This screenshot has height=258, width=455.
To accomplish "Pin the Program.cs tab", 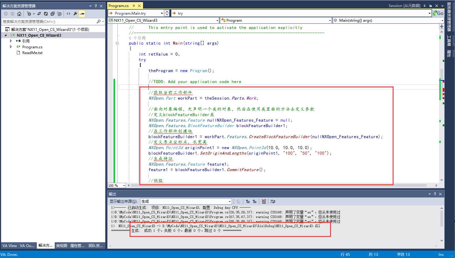I will click(x=134, y=6).
